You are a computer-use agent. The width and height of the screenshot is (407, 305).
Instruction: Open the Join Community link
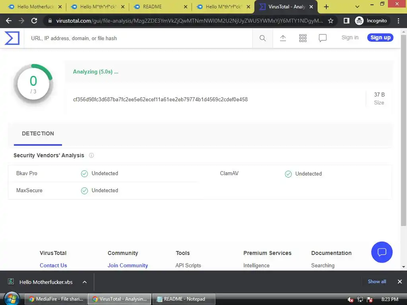(x=128, y=265)
